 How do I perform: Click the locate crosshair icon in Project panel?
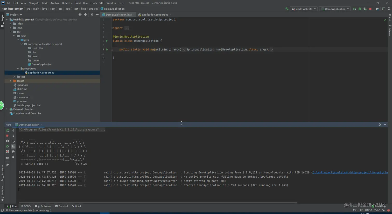tap(80, 15)
